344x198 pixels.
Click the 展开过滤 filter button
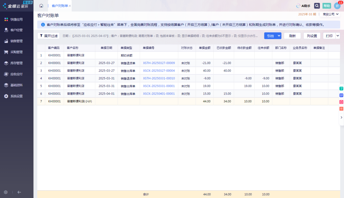point(49,36)
